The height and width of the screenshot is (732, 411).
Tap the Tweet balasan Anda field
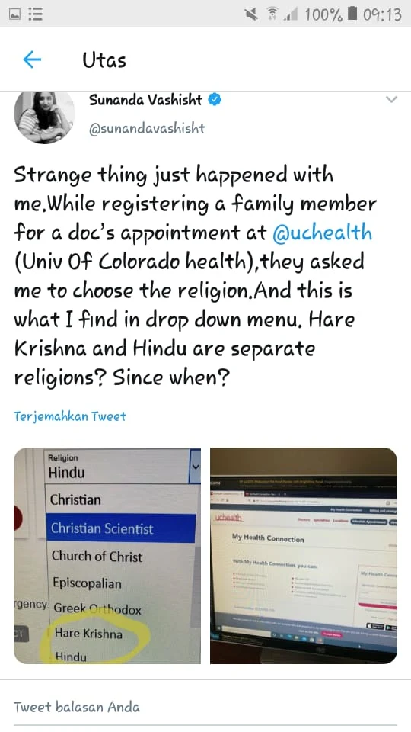point(205,707)
